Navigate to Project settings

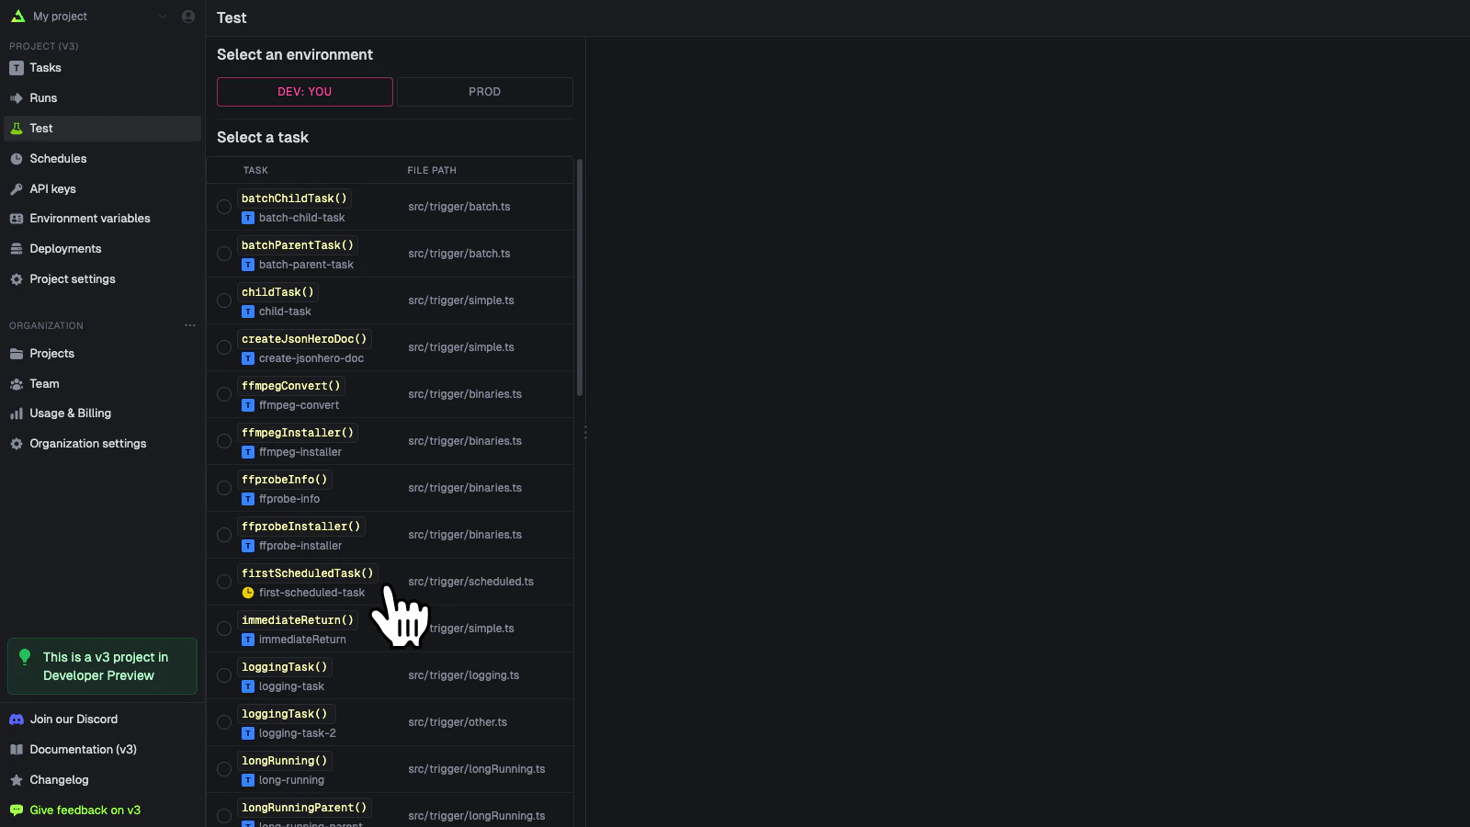coord(72,278)
